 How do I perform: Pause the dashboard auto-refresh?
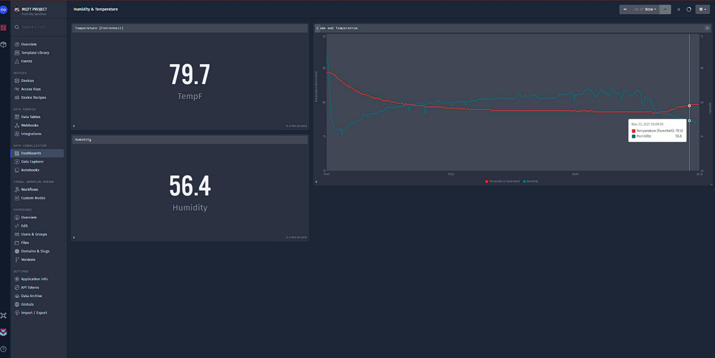[679, 10]
